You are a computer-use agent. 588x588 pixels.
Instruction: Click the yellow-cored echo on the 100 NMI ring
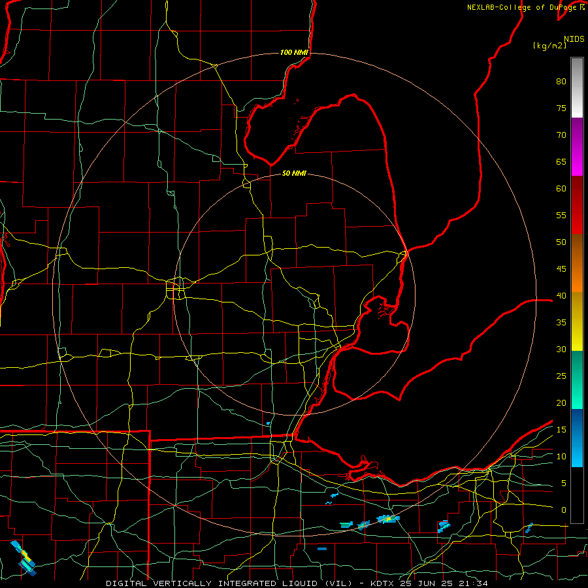click(388, 519)
